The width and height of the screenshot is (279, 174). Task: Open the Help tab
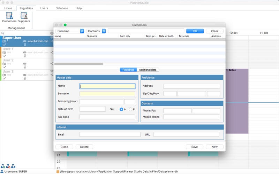pyautogui.click(x=79, y=8)
